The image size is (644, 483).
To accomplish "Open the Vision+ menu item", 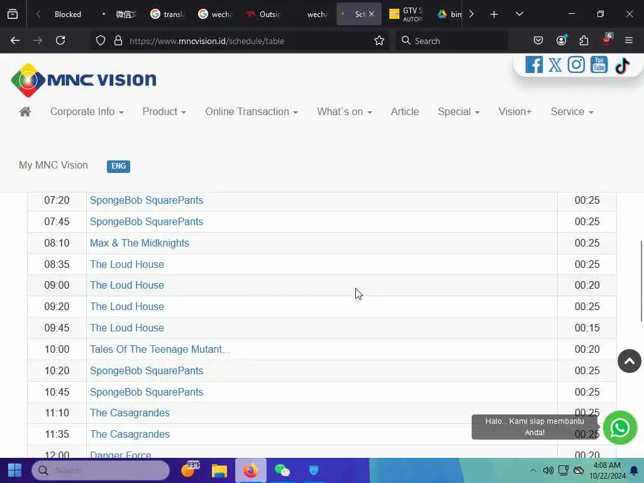I will pos(514,112).
